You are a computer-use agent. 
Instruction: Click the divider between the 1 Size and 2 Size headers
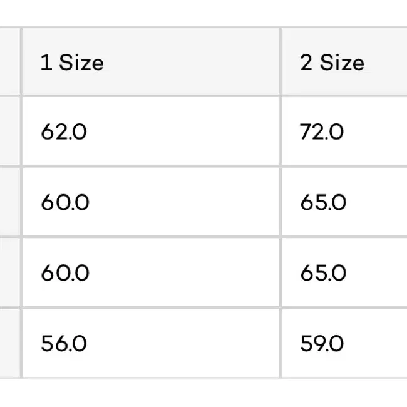281,61
